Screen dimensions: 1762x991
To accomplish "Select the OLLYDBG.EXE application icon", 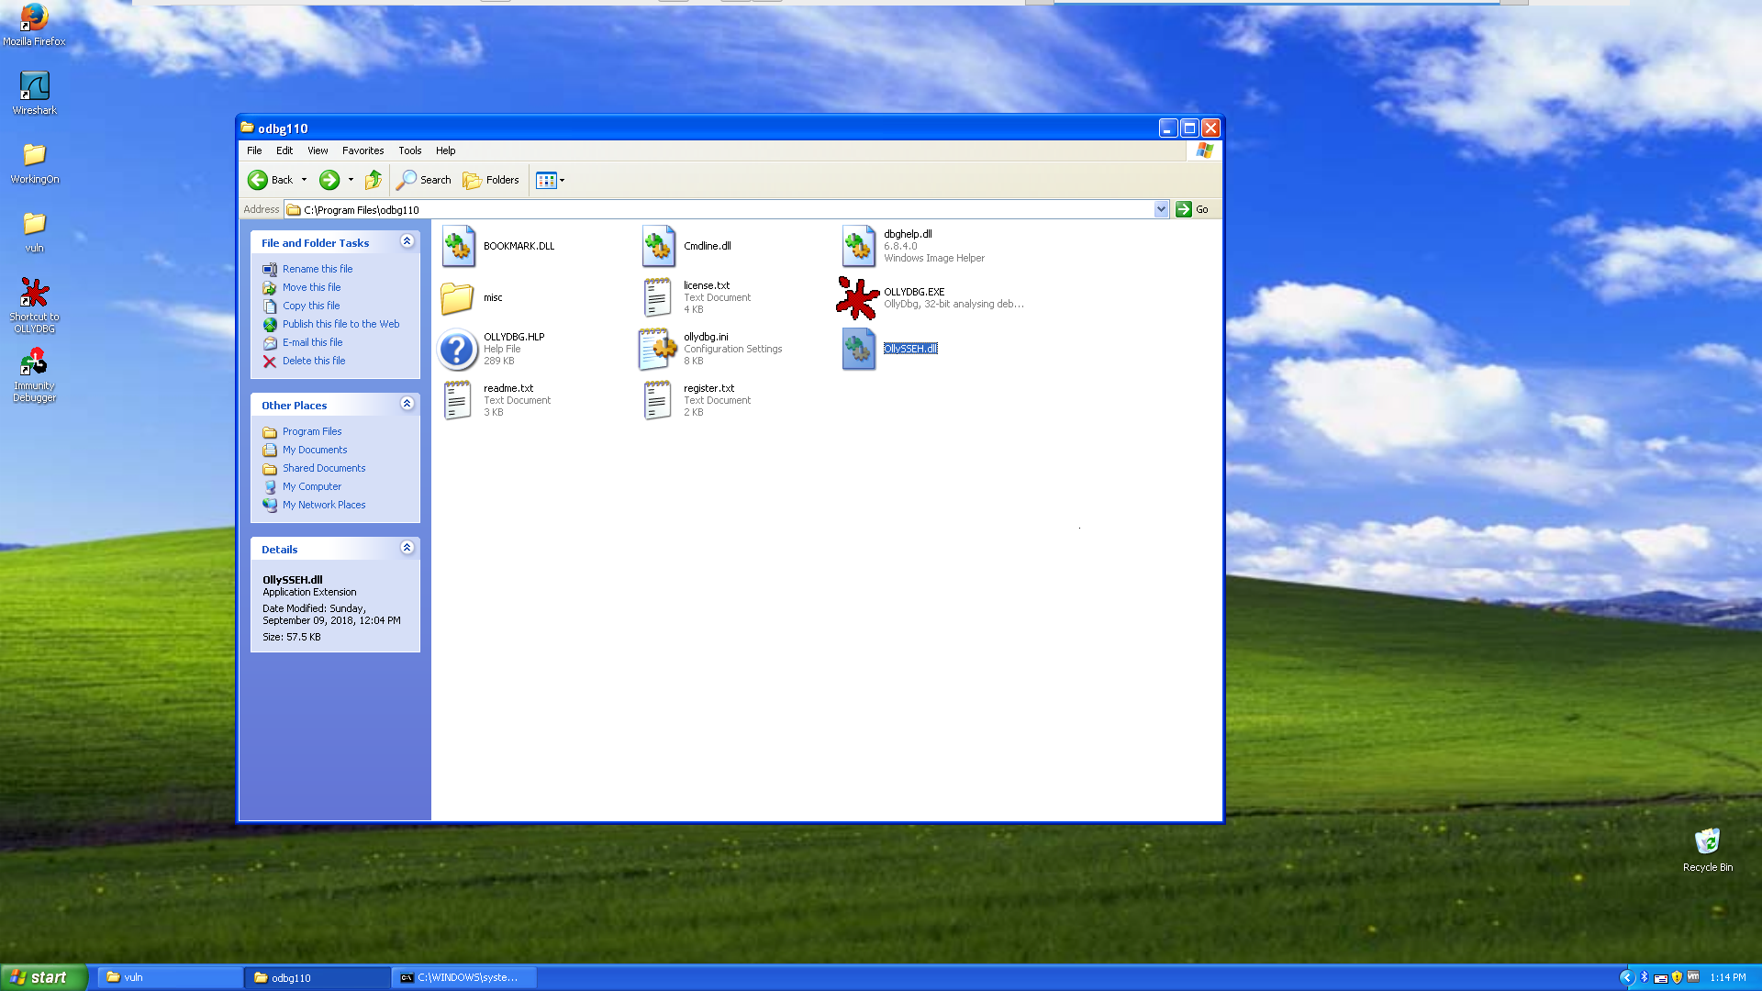I will point(857,298).
